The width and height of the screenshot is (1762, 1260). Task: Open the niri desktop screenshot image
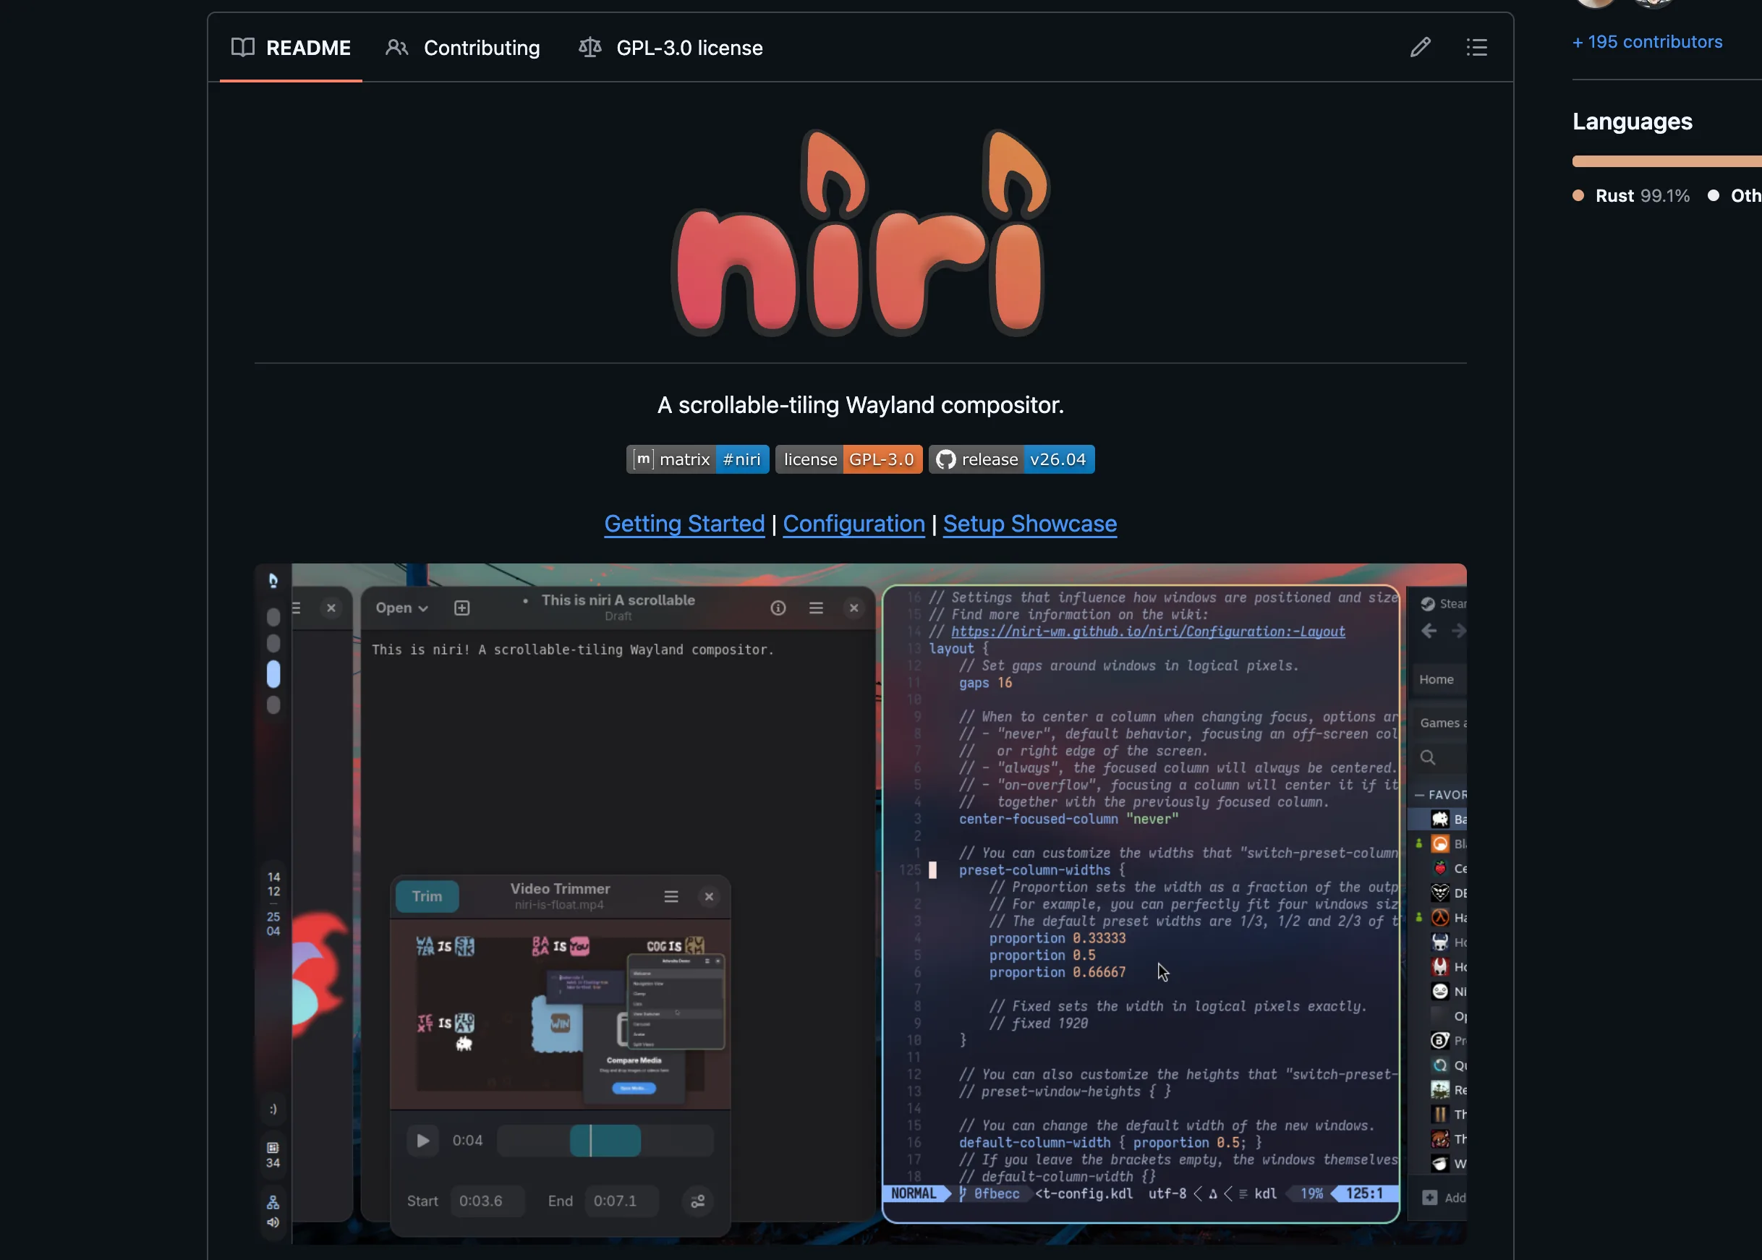click(x=861, y=904)
